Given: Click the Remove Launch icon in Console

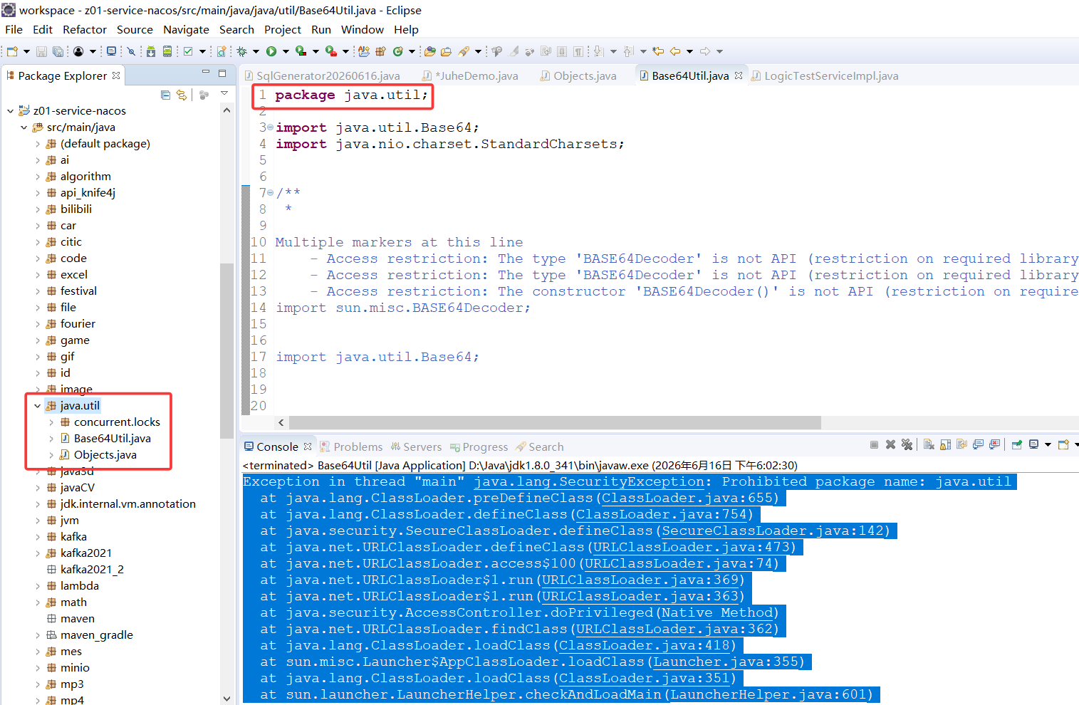Looking at the screenshot, I should point(890,444).
